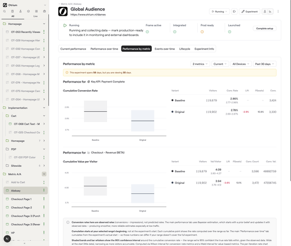Expand the Sitewide folder

tap(44, 166)
